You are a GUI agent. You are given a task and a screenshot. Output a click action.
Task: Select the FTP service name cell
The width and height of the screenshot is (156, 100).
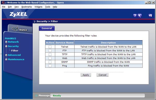click(64, 51)
